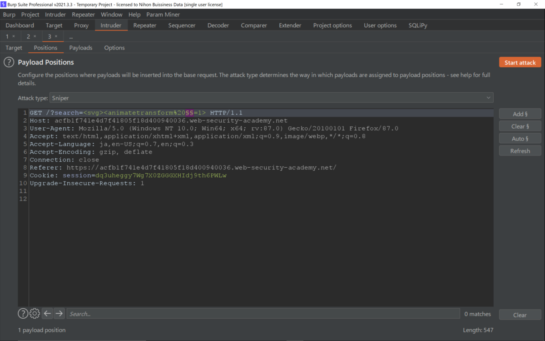
Task: Open the search settings gear icon
Action: pos(35,313)
